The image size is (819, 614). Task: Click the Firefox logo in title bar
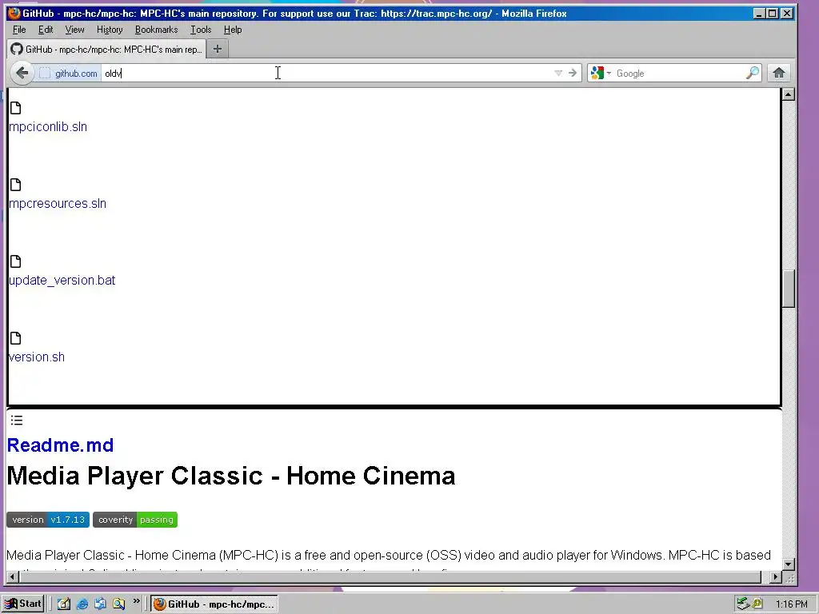click(14, 13)
